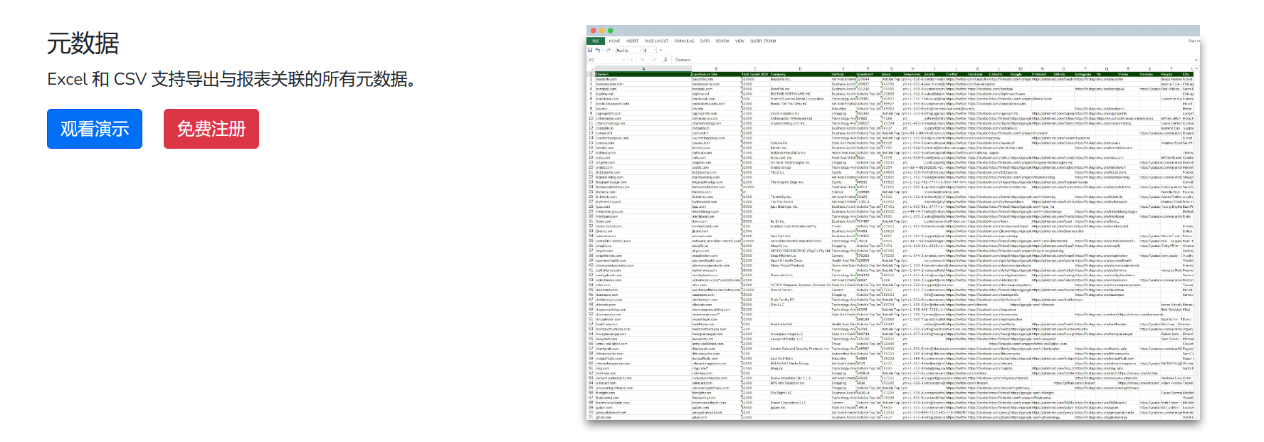Click the Youtube header cell
This screenshot has height=442, width=1264.
(1149, 74)
